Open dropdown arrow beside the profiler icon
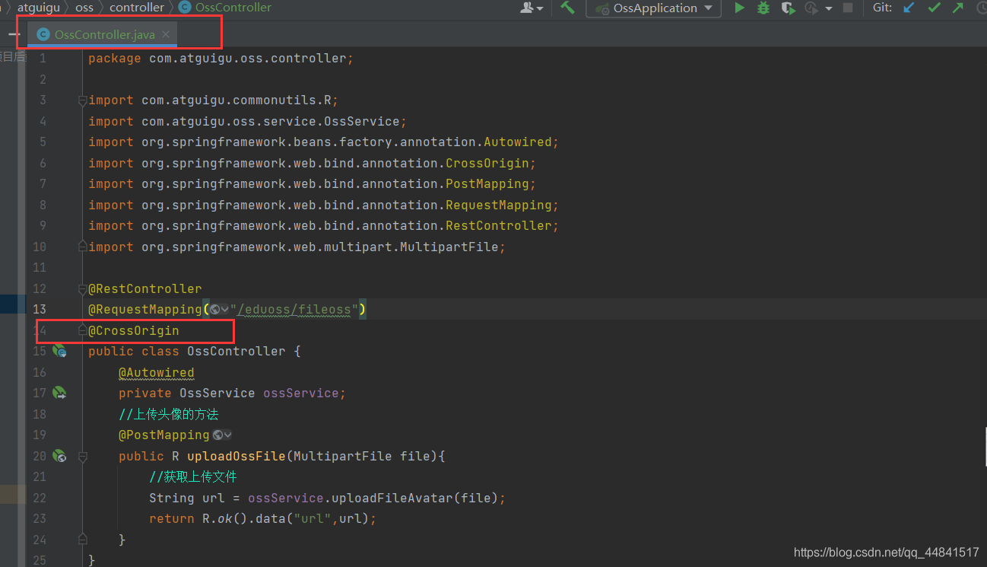The width and height of the screenshot is (987, 567). 828,8
